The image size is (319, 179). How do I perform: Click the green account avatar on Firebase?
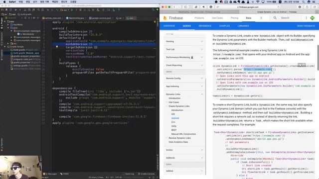coord(313,18)
